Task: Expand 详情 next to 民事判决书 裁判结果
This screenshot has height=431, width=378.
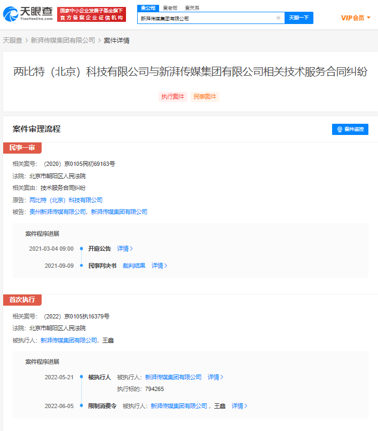Action: point(159,266)
